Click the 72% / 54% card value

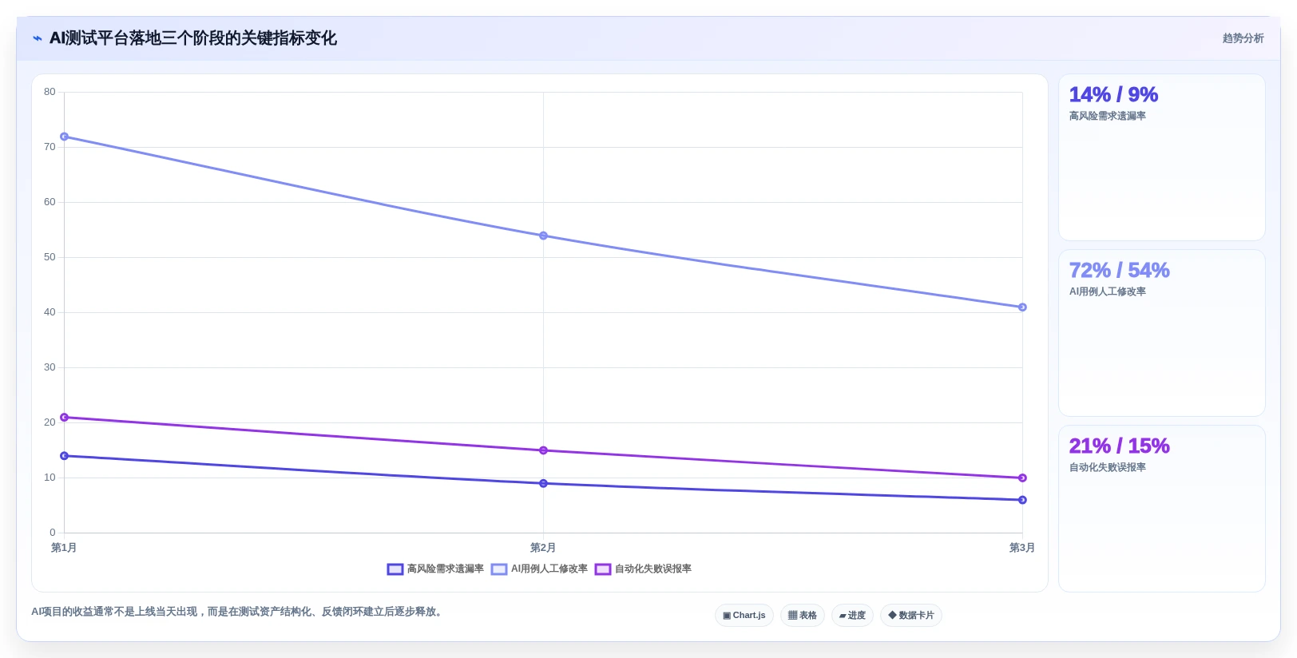(x=1119, y=271)
